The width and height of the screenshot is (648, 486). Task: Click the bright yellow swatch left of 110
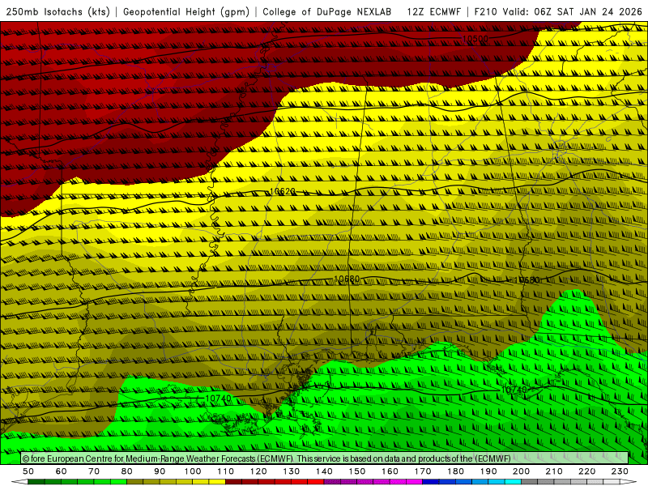coord(217,482)
